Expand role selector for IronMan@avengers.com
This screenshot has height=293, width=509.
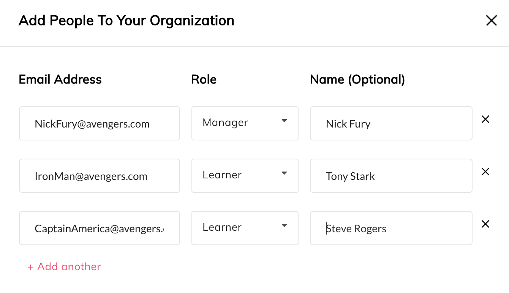click(x=245, y=176)
